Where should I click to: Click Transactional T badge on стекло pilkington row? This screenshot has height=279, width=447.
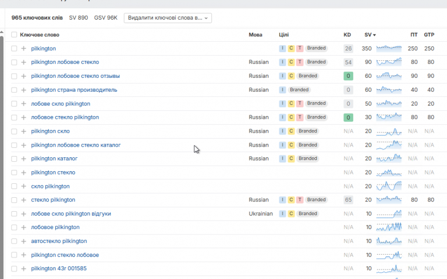point(300,200)
